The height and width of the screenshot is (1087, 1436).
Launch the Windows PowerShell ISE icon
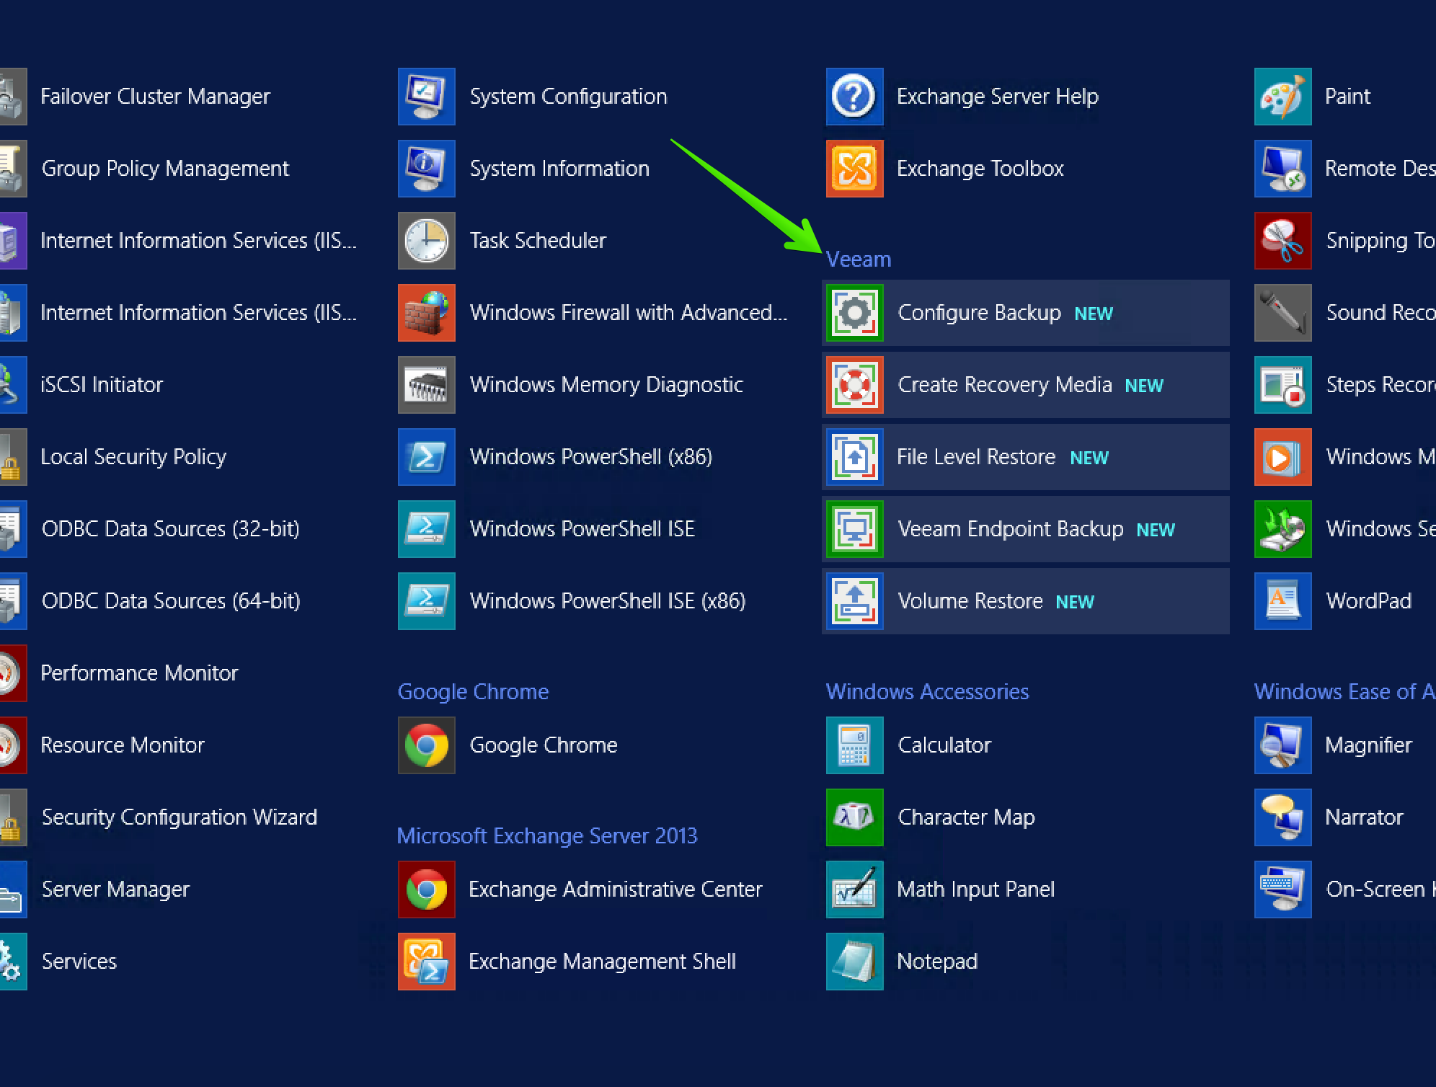(426, 529)
